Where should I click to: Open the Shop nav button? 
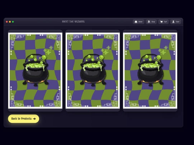[151, 22]
